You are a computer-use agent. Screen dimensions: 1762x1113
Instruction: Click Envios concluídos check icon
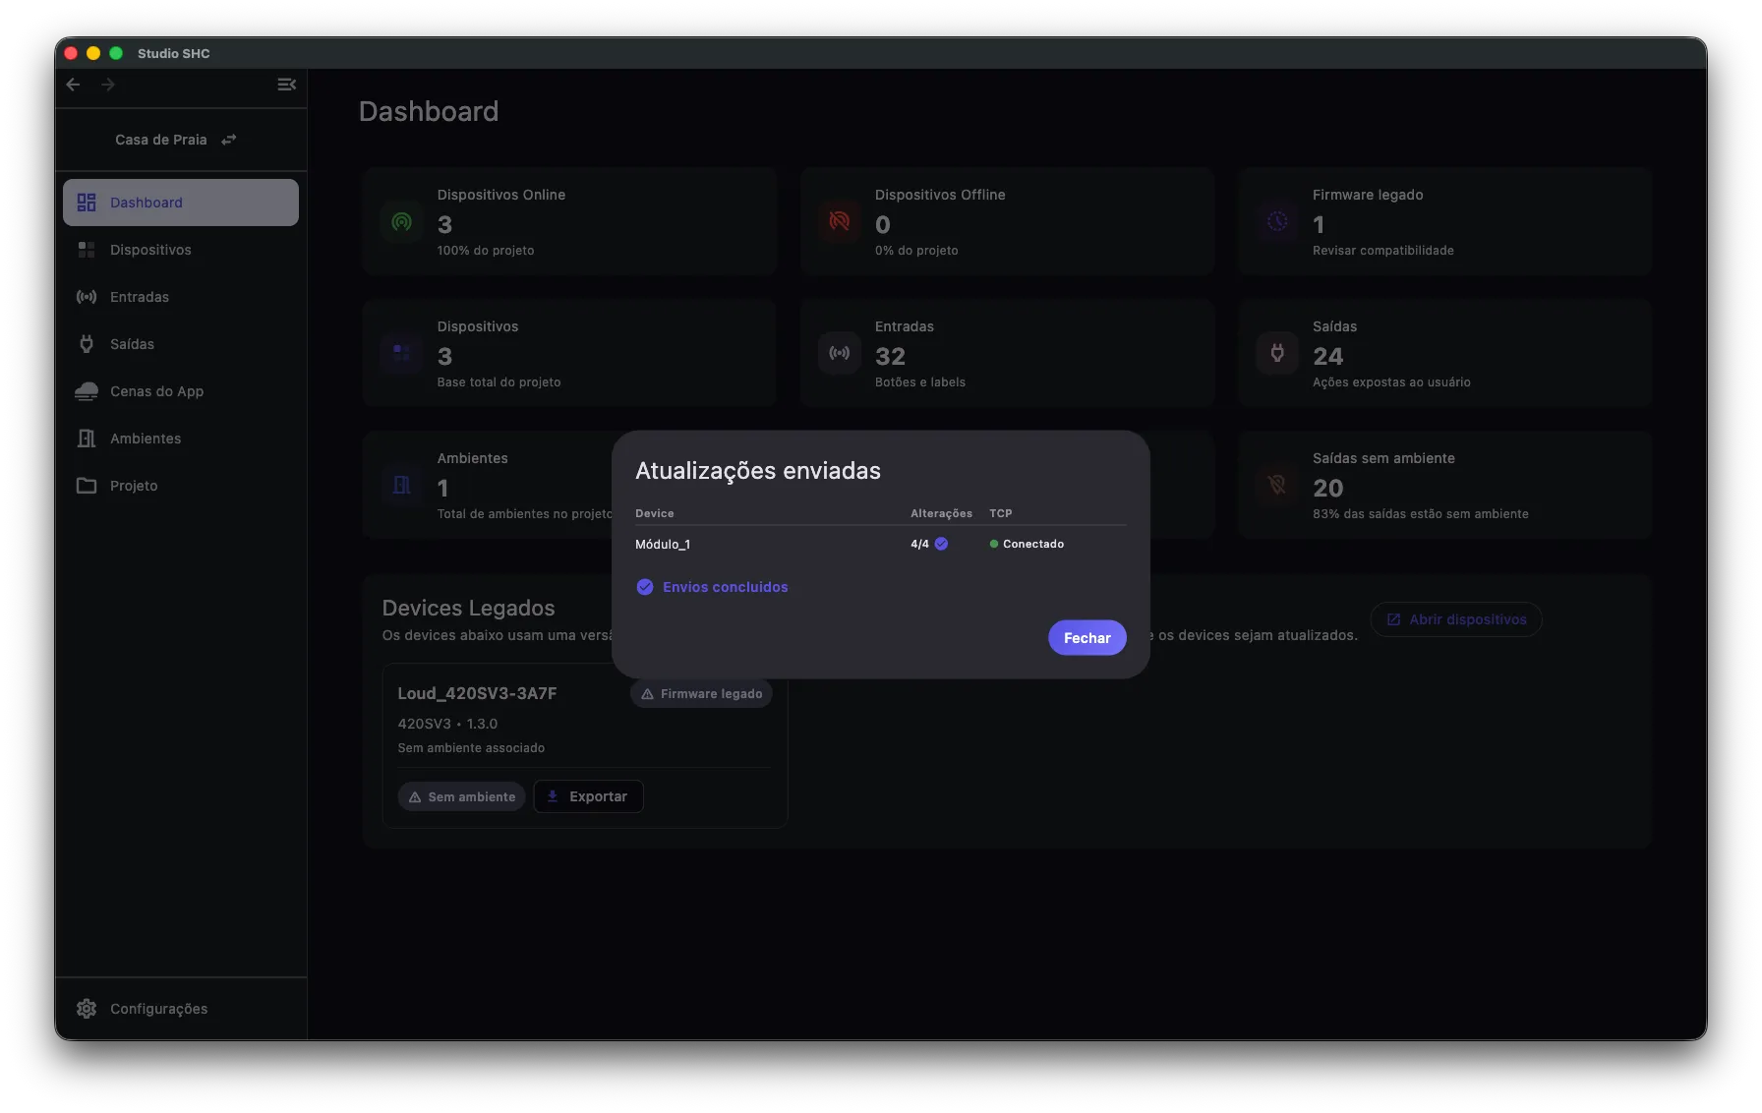tap(645, 587)
